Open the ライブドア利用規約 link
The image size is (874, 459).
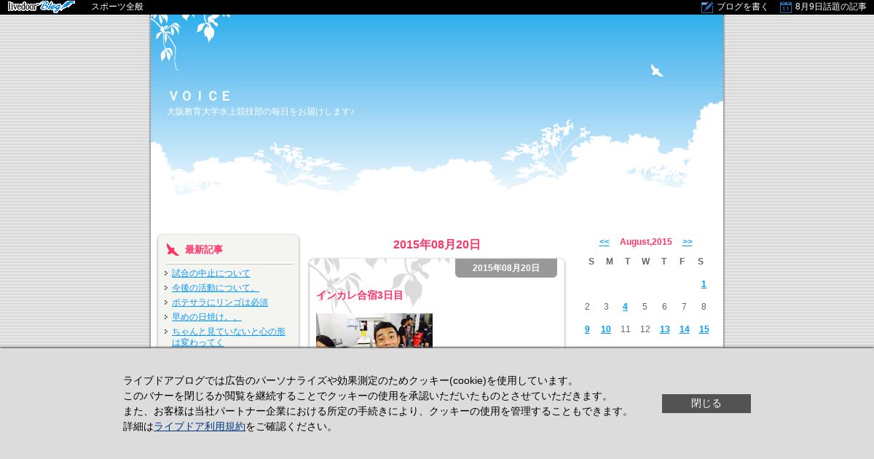tap(200, 427)
